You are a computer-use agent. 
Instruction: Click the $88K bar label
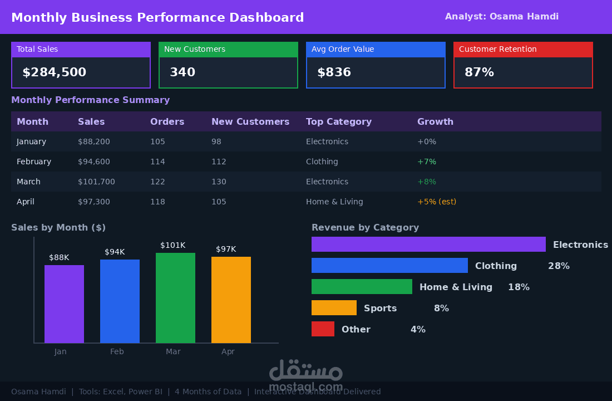tap(59, 257)
